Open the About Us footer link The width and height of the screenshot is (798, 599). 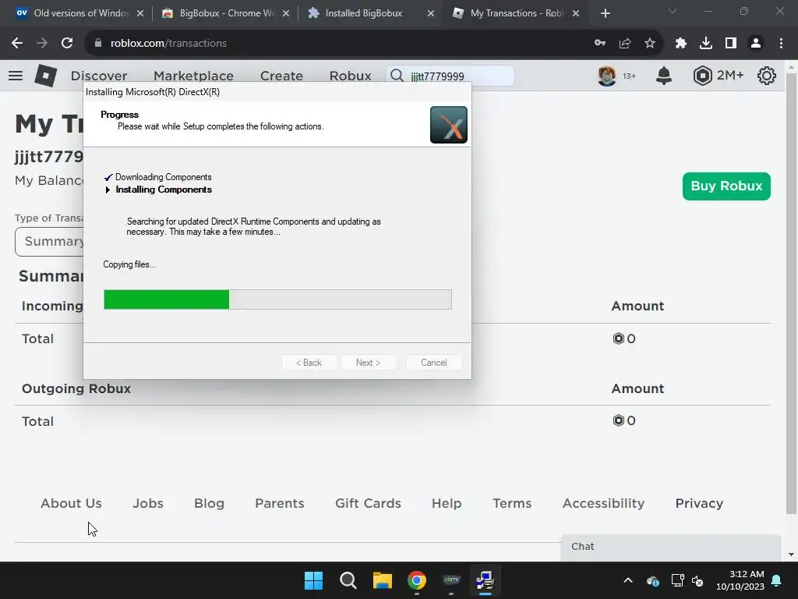point(71,503)
